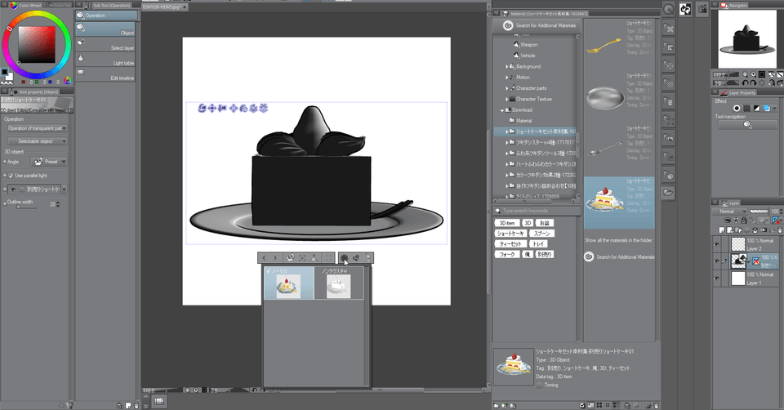
Task: Click the Quick Access magnifier icon
Action: point(668,9)
